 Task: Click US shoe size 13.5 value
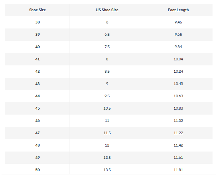point(107,170)
